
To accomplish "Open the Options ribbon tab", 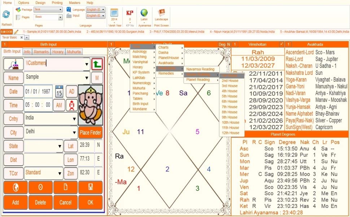I will [x=24, y=3].
